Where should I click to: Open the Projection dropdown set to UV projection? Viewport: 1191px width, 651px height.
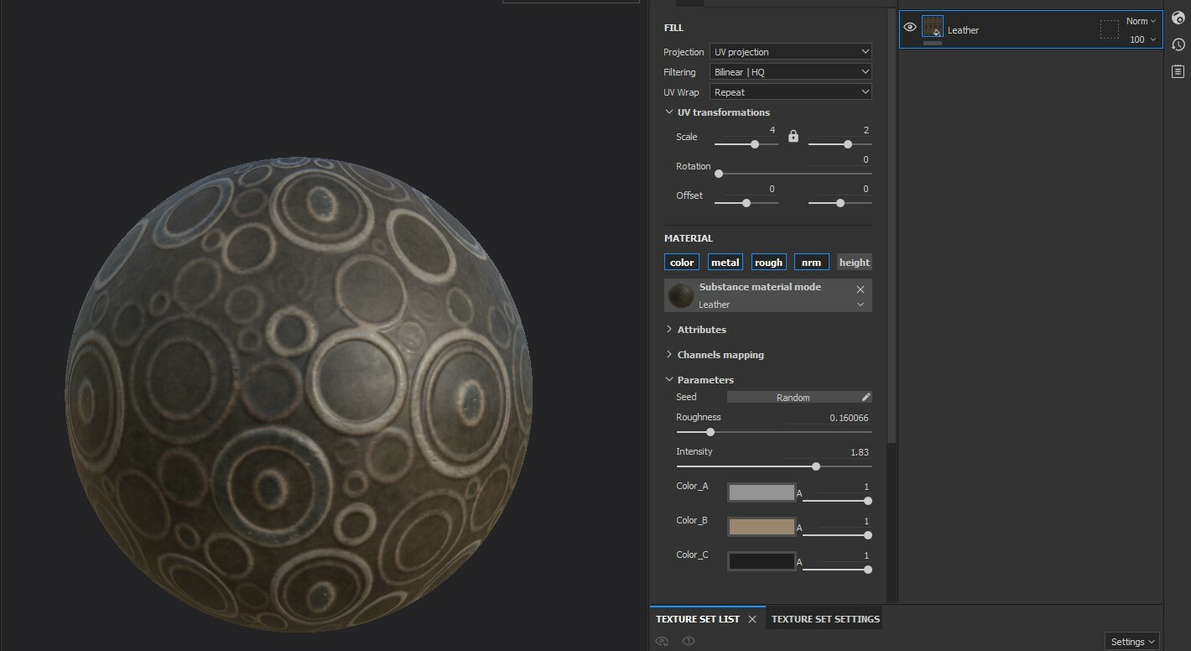pos(790,51)
